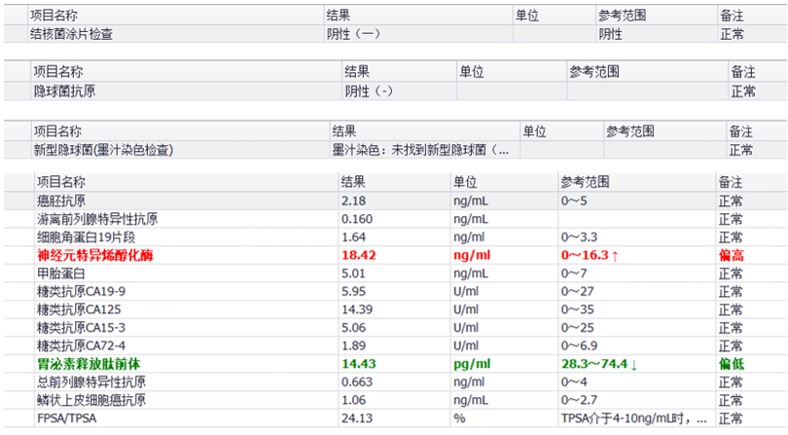788x435 pixels.
Task: Select the green 胃泌素释放肽前体 row name
Action: point(89,364)
